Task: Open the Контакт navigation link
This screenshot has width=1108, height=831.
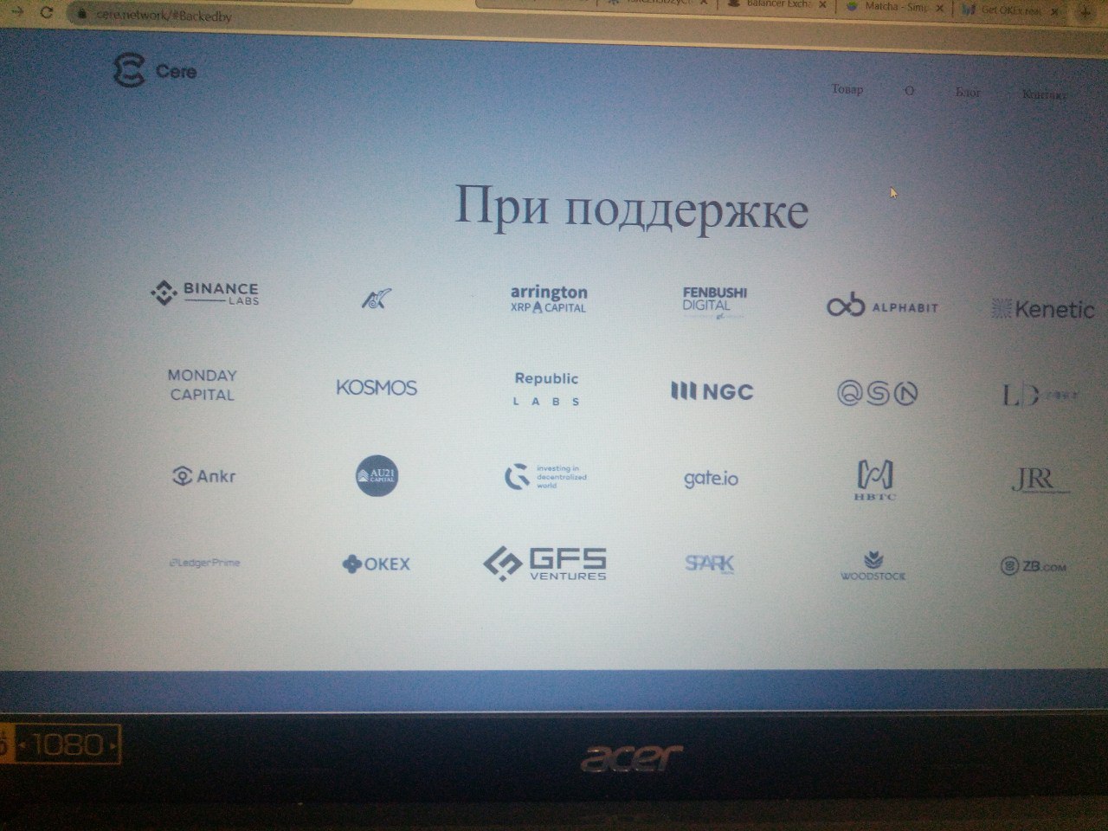Action: pos(1043,94)
